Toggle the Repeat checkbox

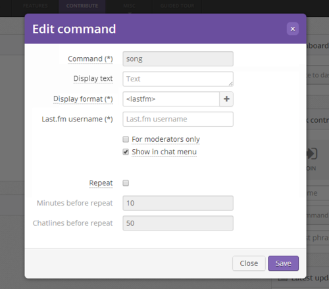126,183
